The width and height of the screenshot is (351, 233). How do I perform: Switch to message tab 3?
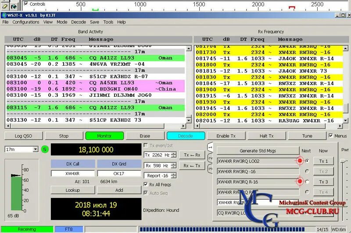click(x=210, y=169)
